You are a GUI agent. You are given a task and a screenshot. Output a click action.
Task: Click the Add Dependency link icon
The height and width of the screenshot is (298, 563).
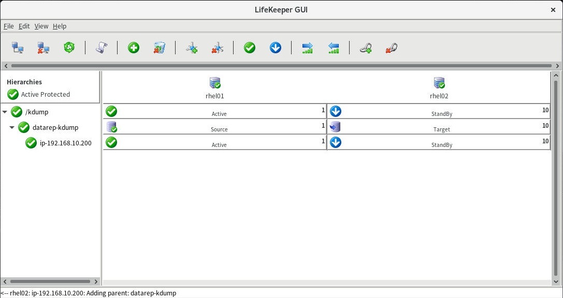click(366, 48)
